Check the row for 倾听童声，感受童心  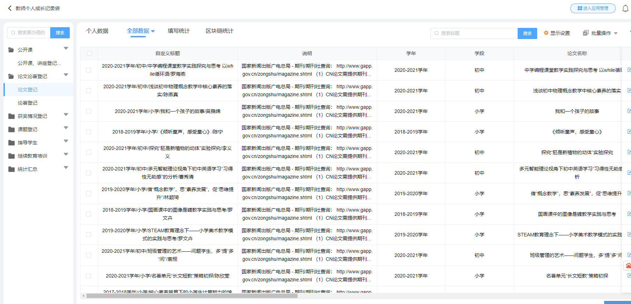coord(89,132)
